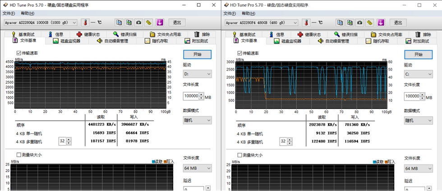Increase the 100000 MB file length in left window
Viewport: 442px width, 191px height.
(201, 94)
